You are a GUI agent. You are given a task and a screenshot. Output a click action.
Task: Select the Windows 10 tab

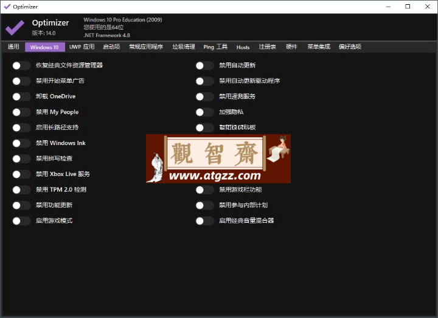pos(44,47)
